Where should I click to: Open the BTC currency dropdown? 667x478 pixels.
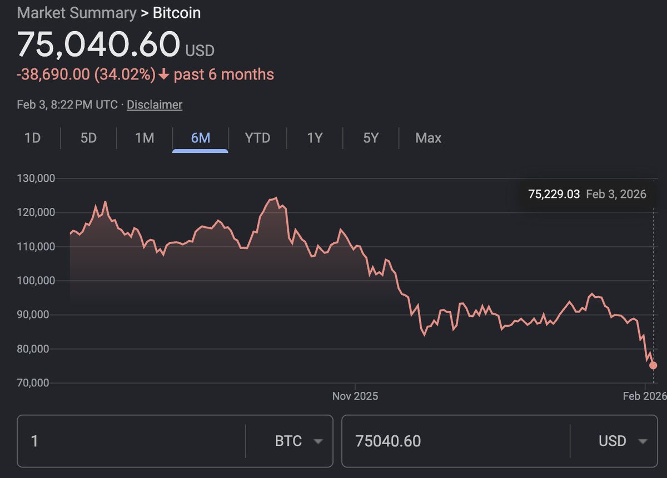(x=300, y=441)
